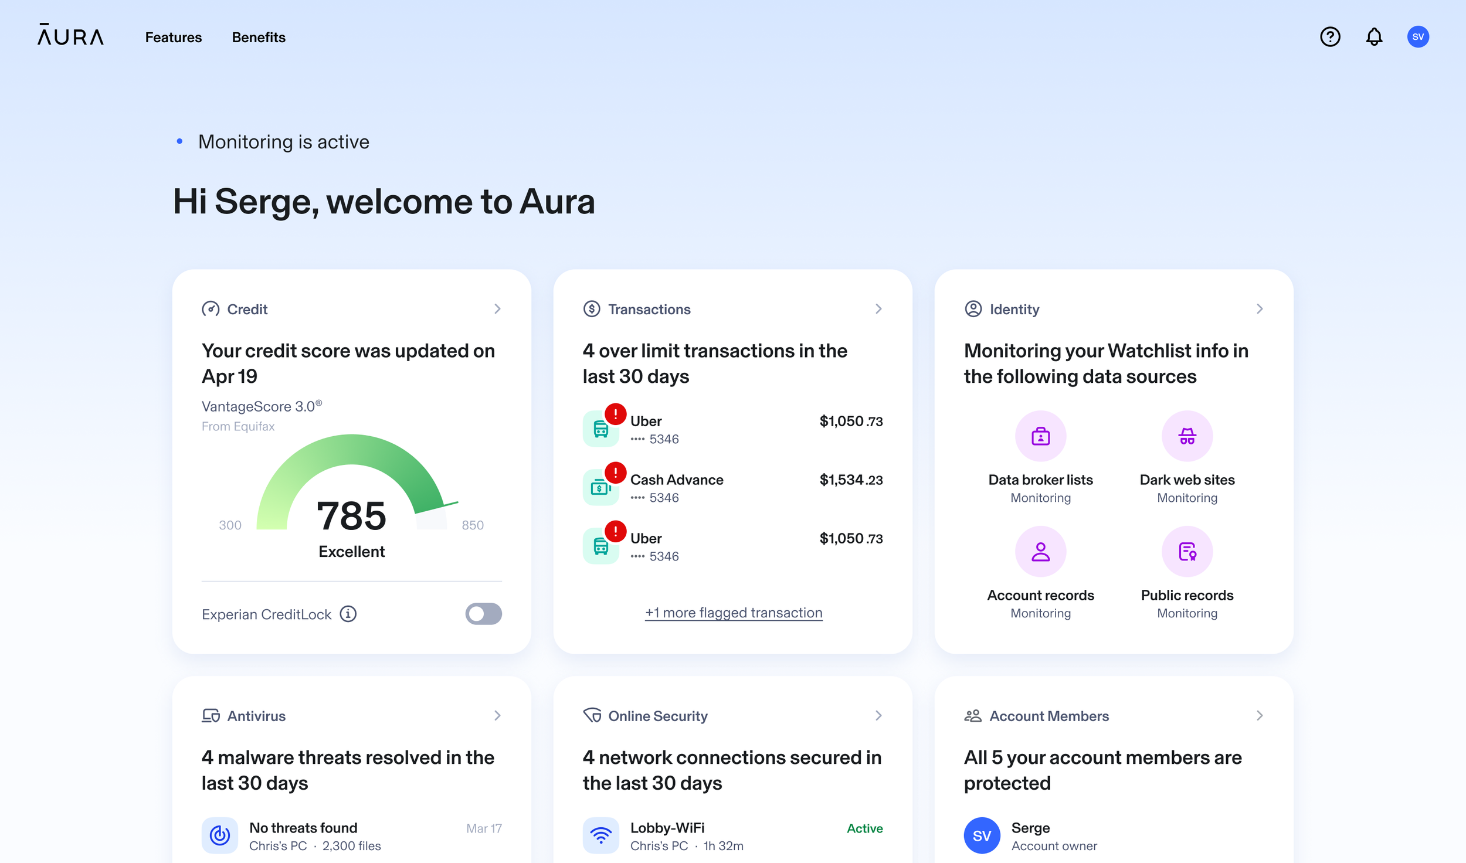Open the Public records icon

tap(1187, 552)
